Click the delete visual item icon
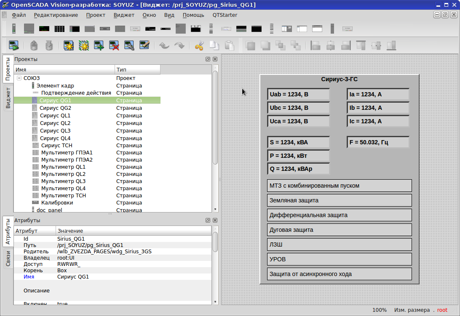The width and height of the screenshot is (460, 316). pyautogui.click(x=114, y=45)
